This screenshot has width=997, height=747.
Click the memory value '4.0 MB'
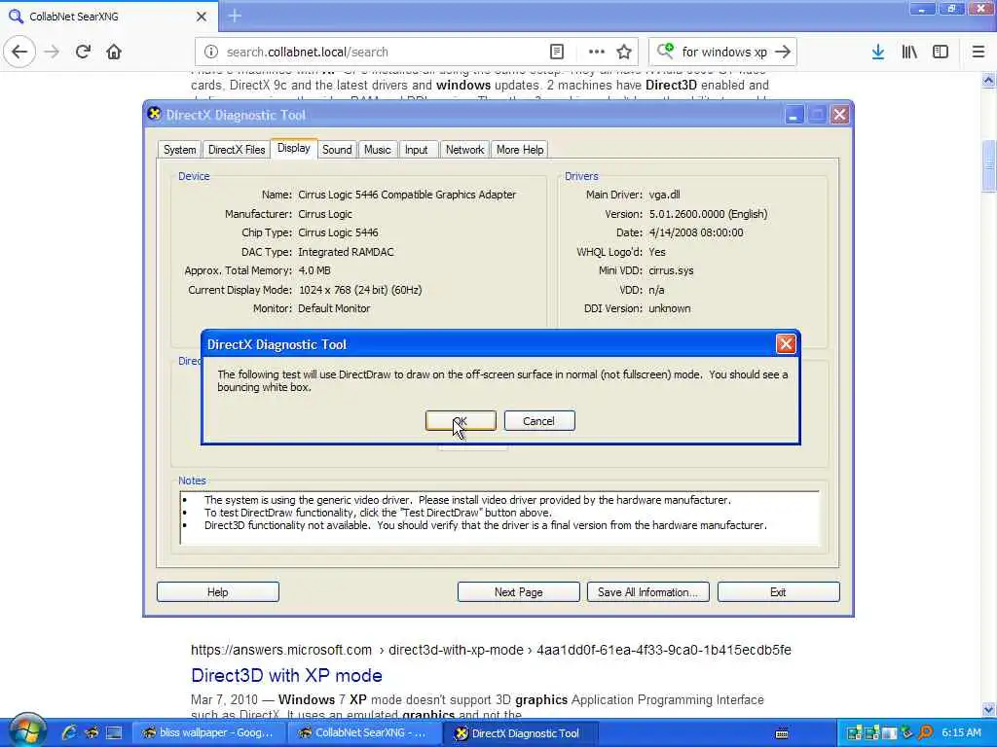tap(314, 270)
